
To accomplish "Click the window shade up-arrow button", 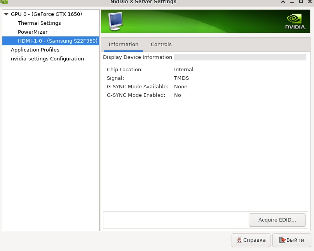I will tap(283, 2).
